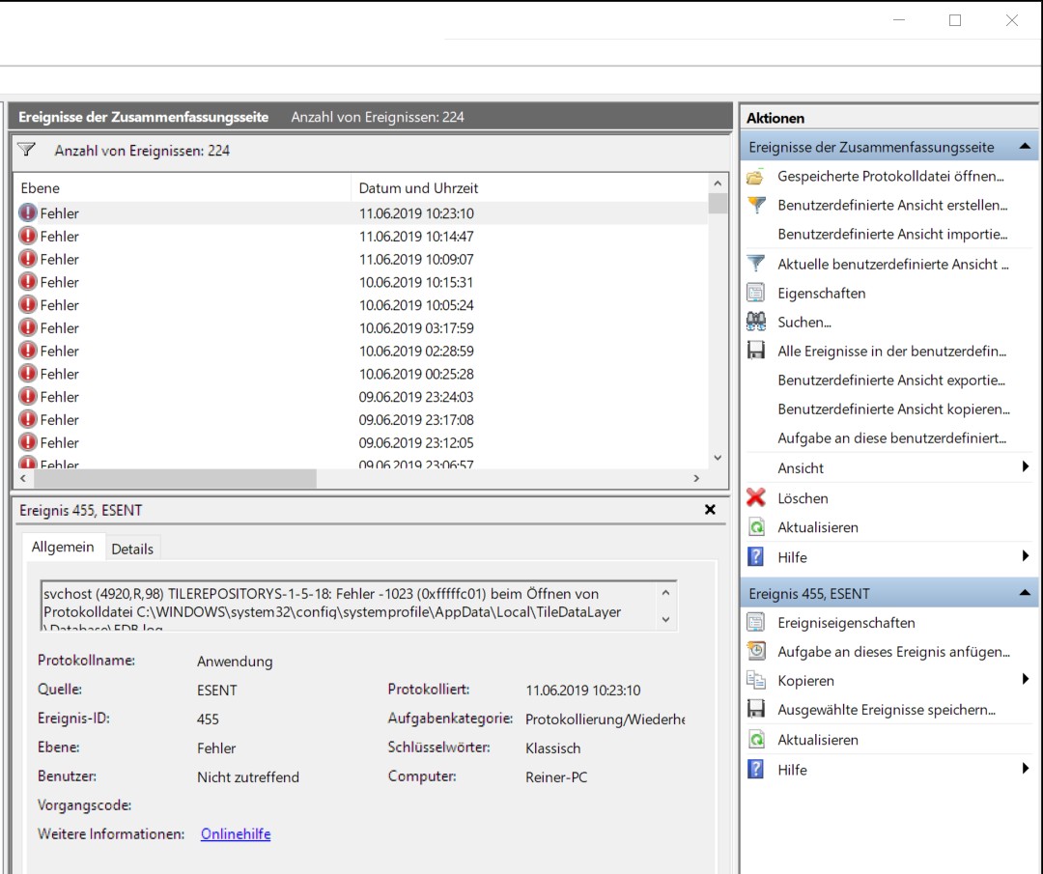The image size is (1043, 874).
Task: Expand the Kopieren submenu arrow
Action: [x=1025, y=679]
